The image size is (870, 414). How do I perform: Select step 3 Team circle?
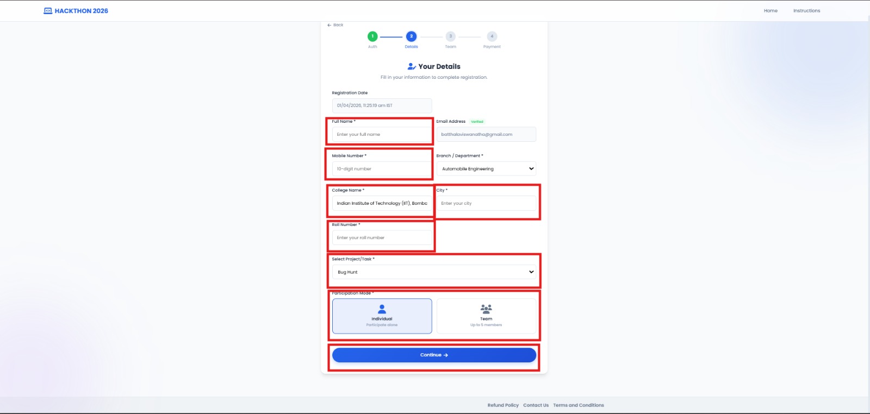451,36
